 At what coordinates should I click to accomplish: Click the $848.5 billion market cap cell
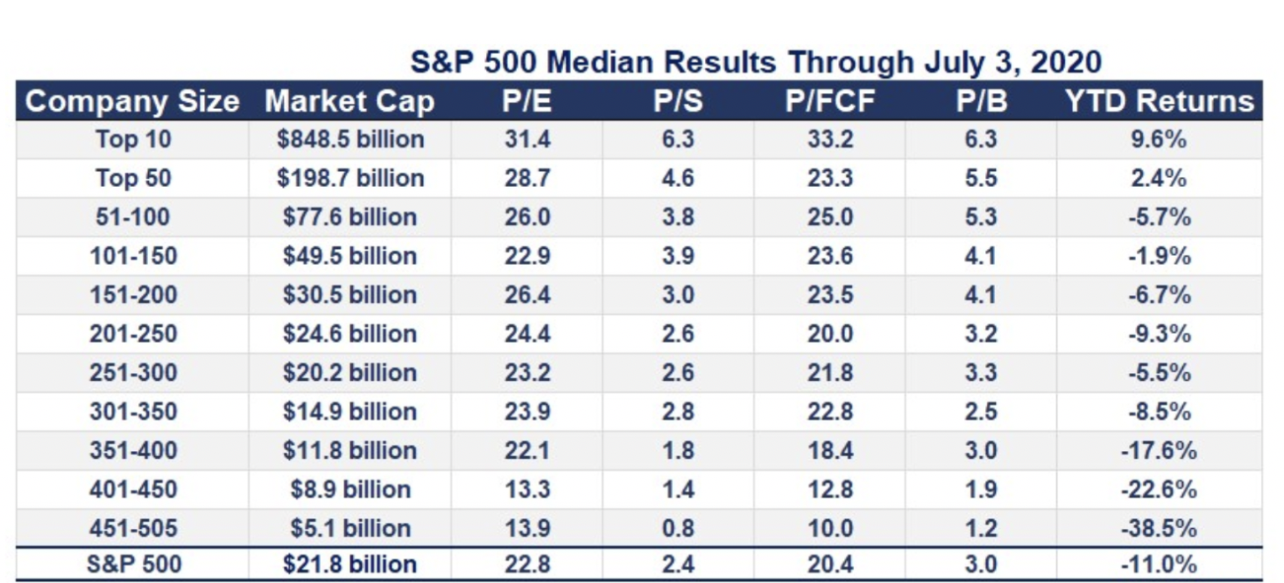coord(349,139)
